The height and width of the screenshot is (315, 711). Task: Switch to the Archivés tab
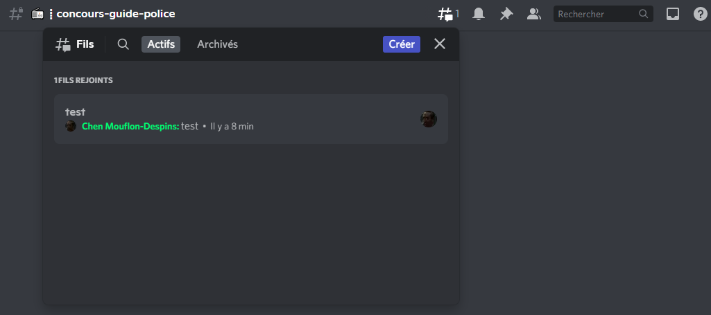point(217,44)
